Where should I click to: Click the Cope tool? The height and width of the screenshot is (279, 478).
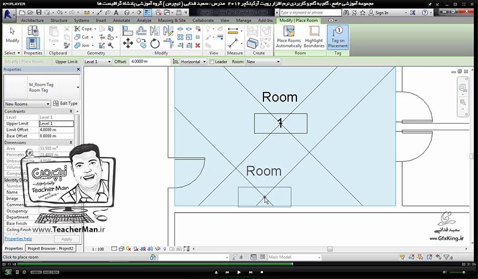coord(83,29)
